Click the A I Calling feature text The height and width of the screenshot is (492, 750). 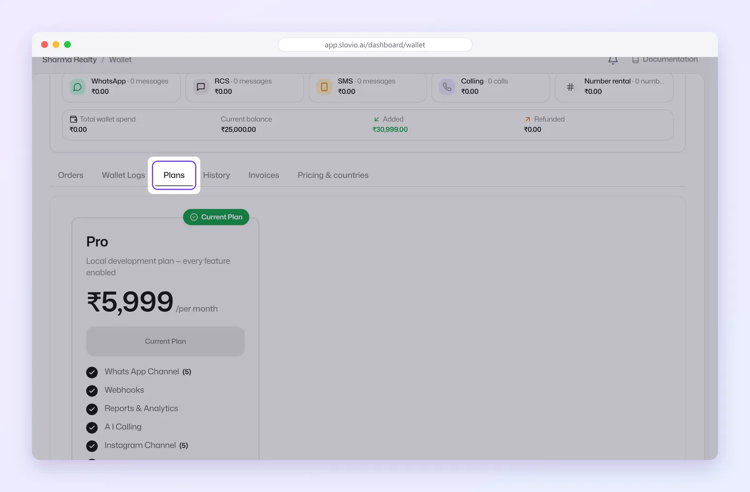pos(123,427)
